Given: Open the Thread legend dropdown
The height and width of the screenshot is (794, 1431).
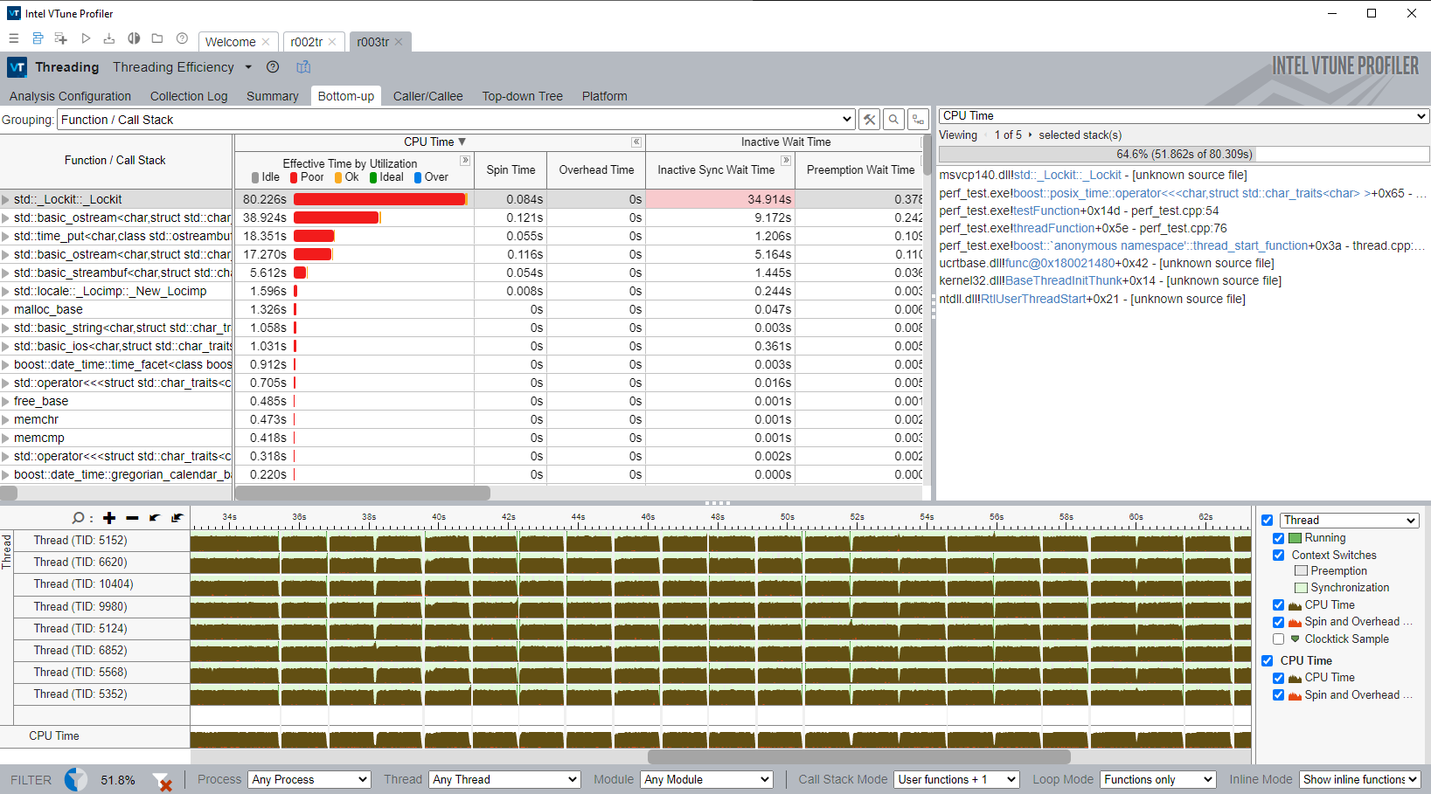Looking at the screenshot, I should point(1349,520).
